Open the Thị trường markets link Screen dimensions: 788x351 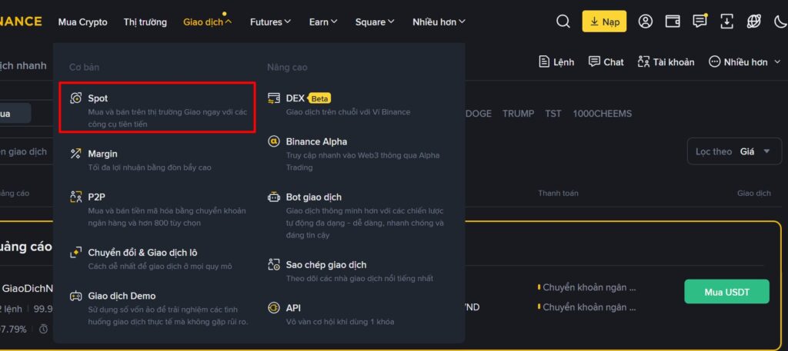pos(145,22)
